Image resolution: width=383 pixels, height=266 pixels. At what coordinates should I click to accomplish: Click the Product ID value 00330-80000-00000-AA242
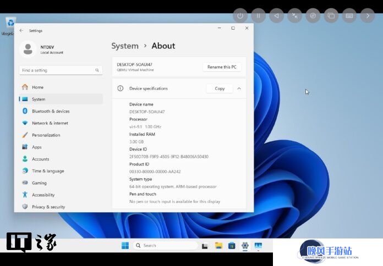point(155,171)
